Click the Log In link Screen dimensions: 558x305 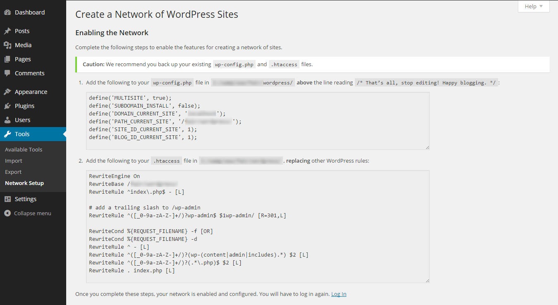[338, 294]
